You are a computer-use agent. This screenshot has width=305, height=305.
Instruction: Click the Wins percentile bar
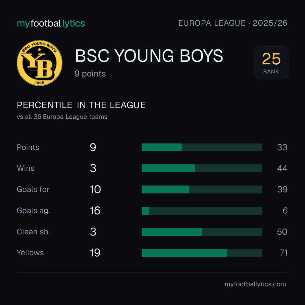pyautogui.click(x=202, y=168)
